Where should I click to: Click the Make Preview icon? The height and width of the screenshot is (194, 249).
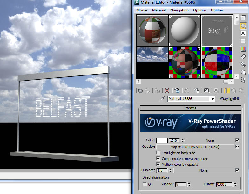pyautogui.click(x=243, y=57)
